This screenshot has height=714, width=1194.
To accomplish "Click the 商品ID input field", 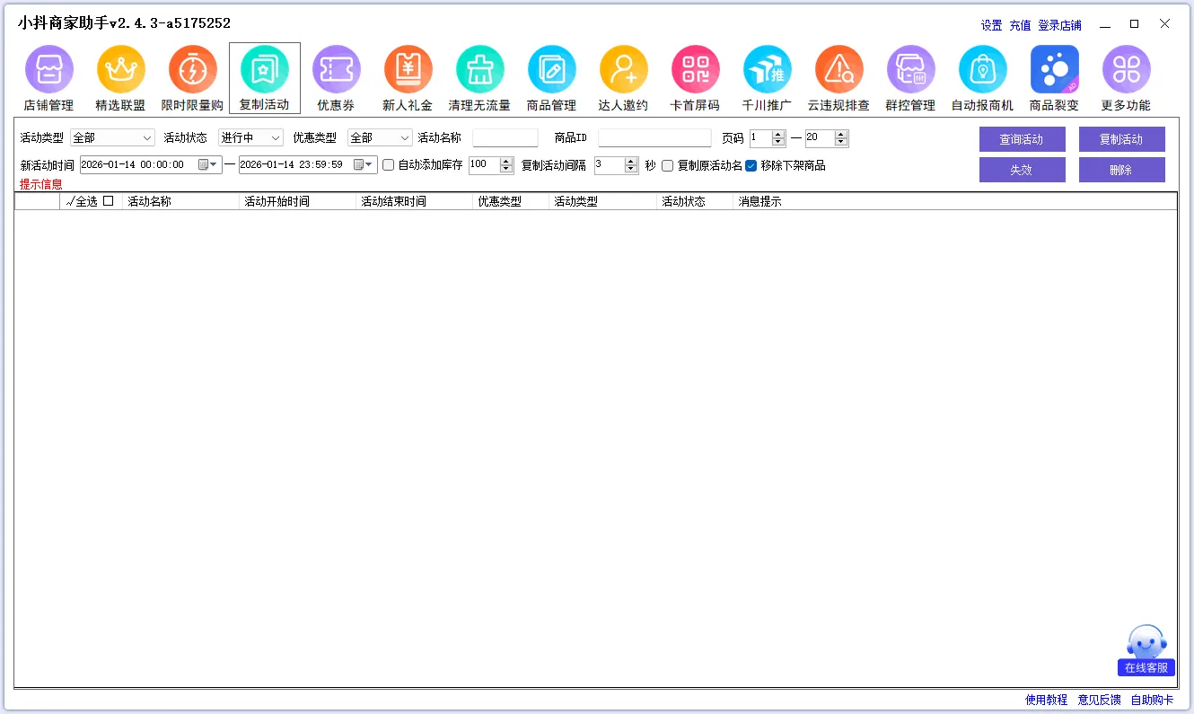I will (x=654, y=138).
